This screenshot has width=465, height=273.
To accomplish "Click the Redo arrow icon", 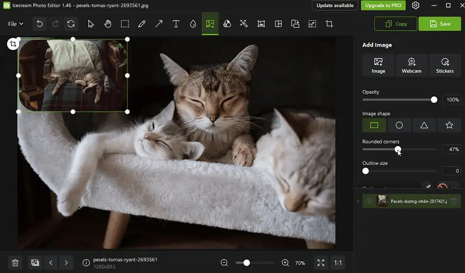I will (55, 24).
